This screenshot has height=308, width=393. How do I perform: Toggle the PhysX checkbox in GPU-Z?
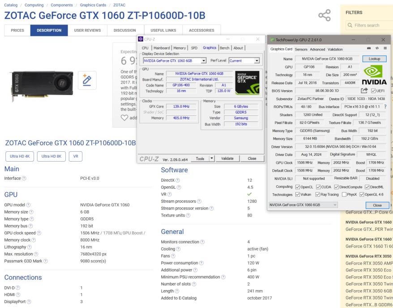click(344, 194)
